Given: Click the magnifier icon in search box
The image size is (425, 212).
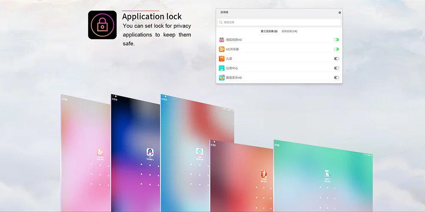Looking at the screenshot, I should (221, 22).
